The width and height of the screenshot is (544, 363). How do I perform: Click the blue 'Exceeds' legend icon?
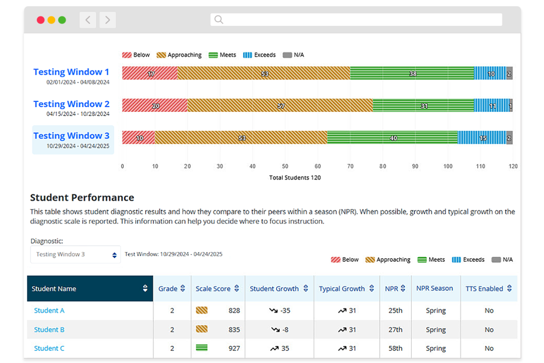(x=246, y=55)
